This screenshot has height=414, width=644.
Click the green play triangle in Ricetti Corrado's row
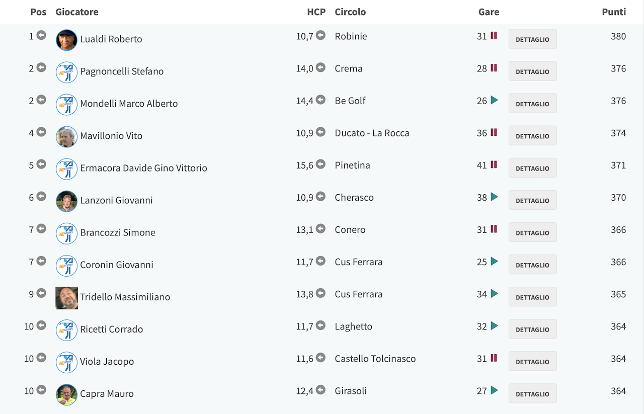495,326
